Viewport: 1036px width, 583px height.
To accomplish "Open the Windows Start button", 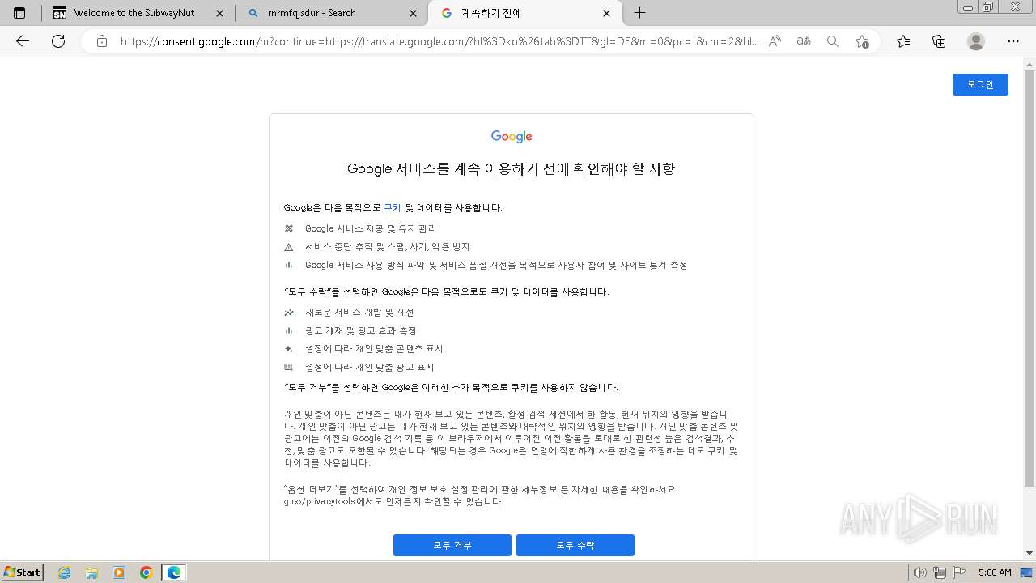I will click(x=22, y=572).
